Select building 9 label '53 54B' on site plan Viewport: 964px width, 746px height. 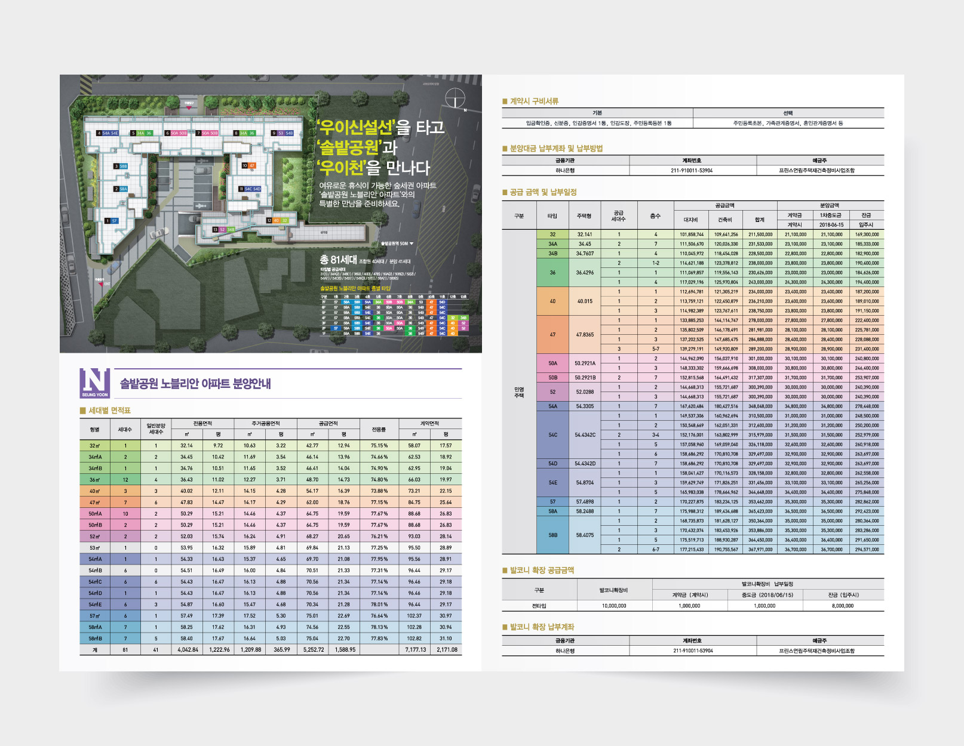click(283, 133)
